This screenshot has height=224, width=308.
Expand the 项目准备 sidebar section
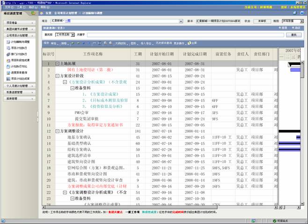pyautogui.click(x=19, y=22)
